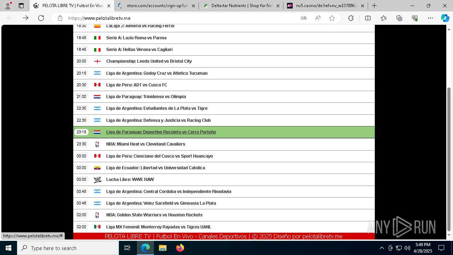This screenshot has height=255, width=453.
Task: Open File Explorer from the taskbar
Action: [162, 248]
